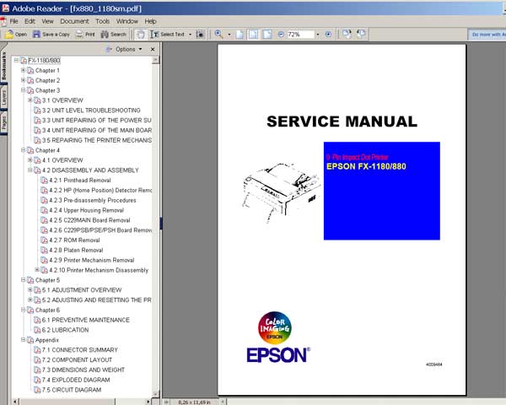Click the 72% zoom percentage field
This screenshot has width=506, height=405.
click(x=300, y=35)
